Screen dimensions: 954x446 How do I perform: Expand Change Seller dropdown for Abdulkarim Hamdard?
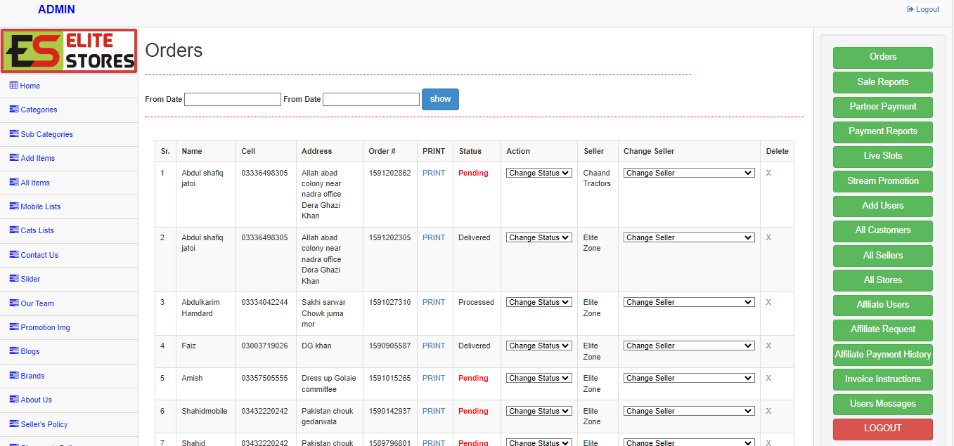point(689,302)
